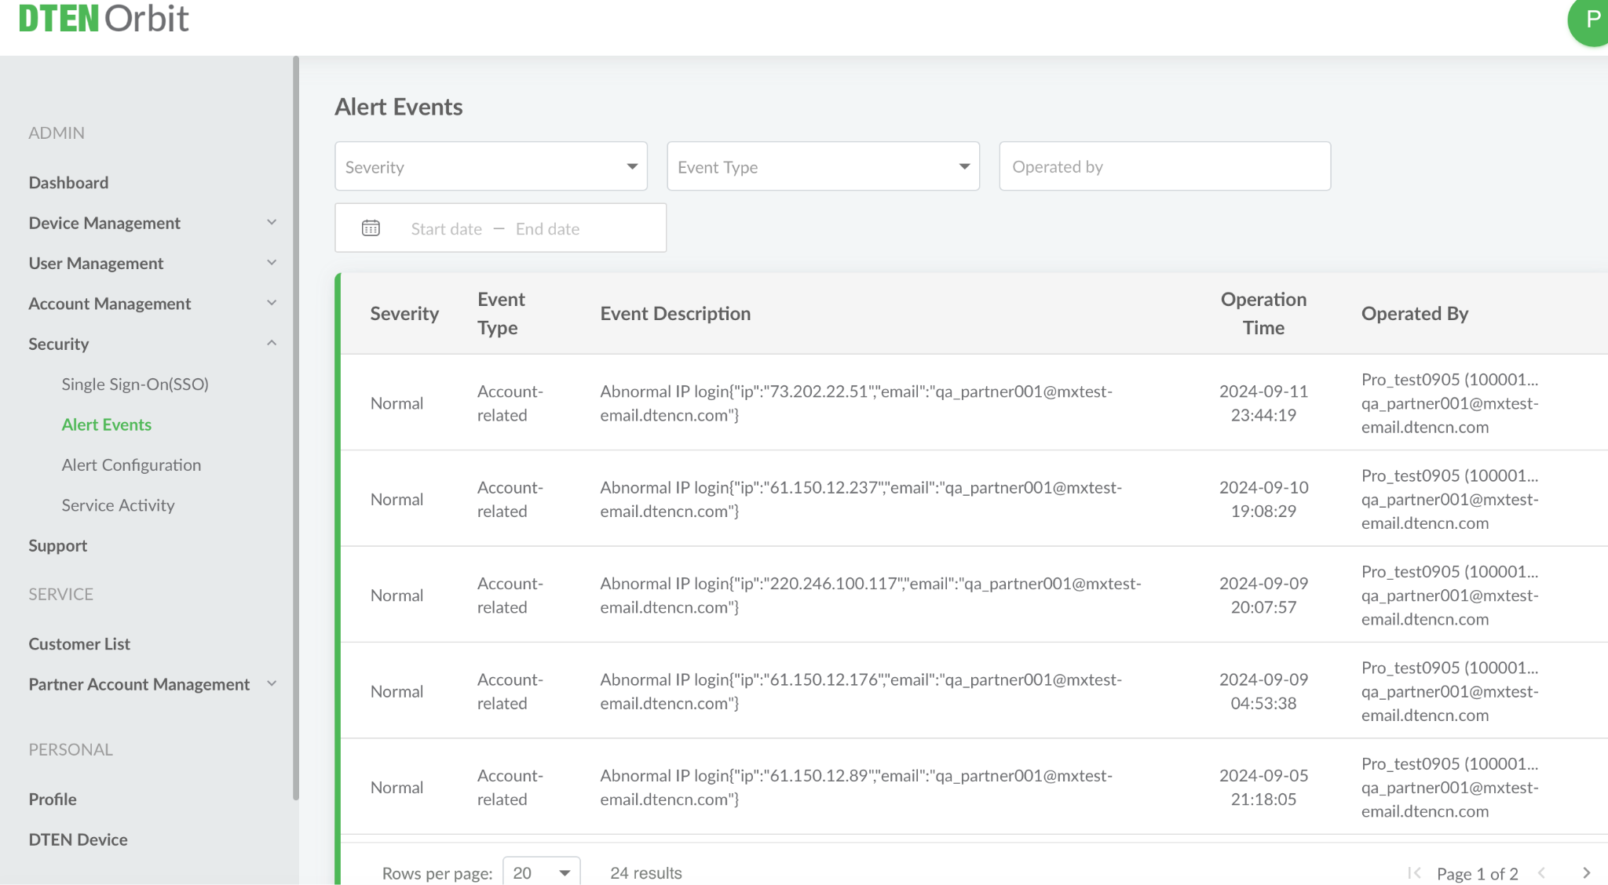
Task: Open Profile in the sidebar
Action: coord(53,799)
